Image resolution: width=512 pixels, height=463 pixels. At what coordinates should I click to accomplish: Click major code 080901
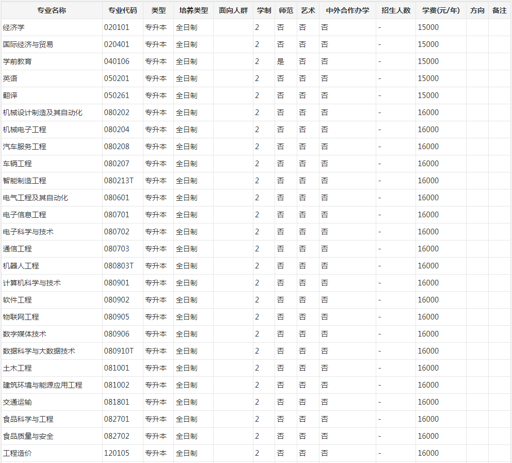coord(117,283)
